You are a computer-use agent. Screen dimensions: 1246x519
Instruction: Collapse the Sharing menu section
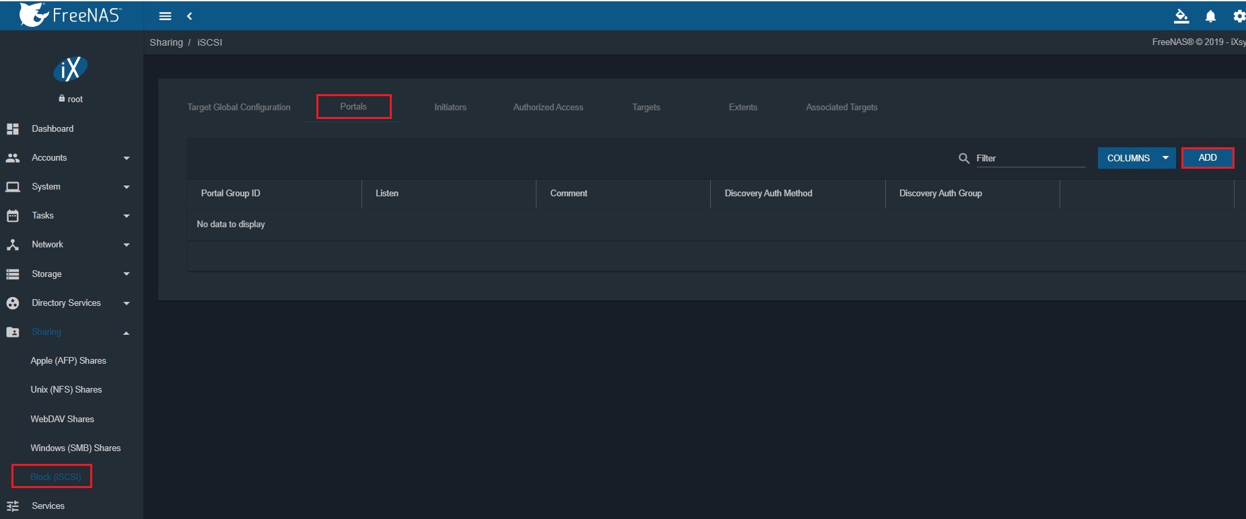(126, 333)
